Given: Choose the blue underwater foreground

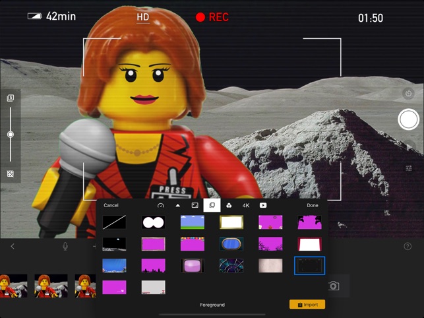Looking at the screenshot, I should click(114, 265).
